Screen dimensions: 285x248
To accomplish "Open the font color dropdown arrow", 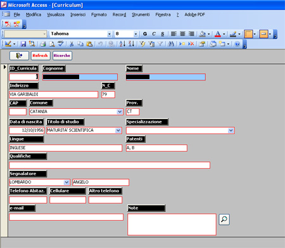I will pyautogui.click(x=224, y=34).
